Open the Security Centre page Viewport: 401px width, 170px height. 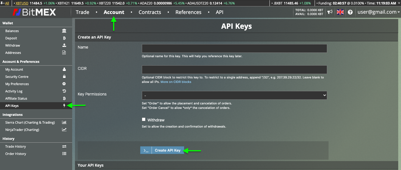[x=17, y=77]
